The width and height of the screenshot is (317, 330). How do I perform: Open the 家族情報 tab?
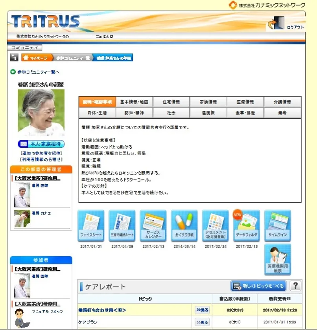(208, 102)
